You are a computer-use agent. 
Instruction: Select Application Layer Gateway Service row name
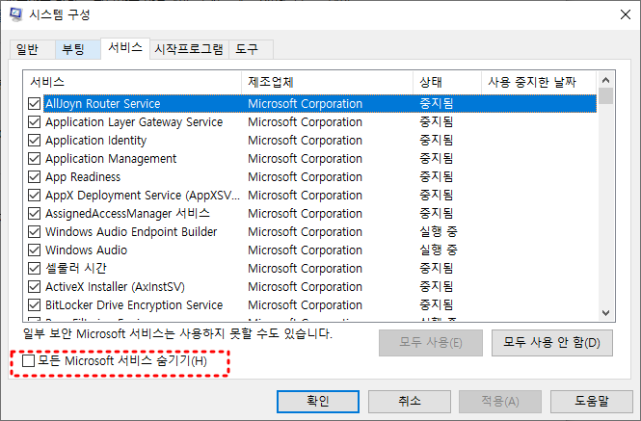pos(134,122)
